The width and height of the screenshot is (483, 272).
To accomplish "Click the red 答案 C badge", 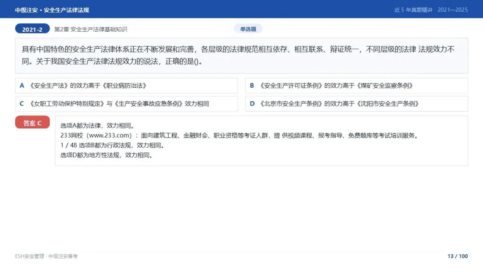I will tap(32, 122).
